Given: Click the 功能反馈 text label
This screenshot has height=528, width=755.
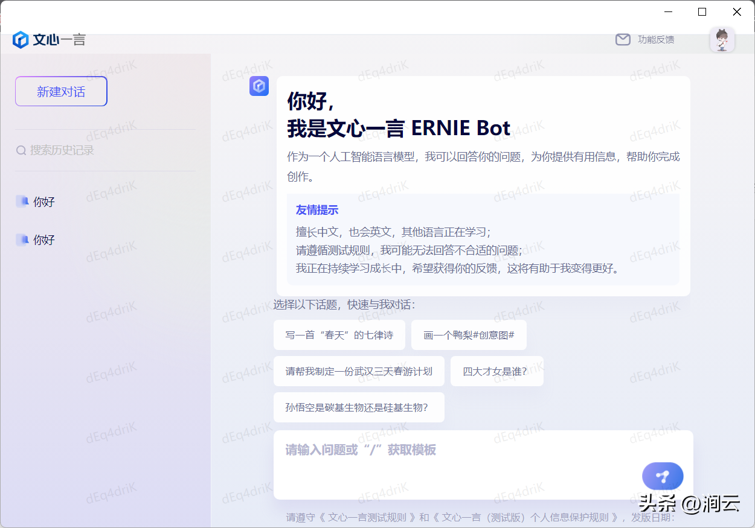Looking at the screenshot, I should [656, 39].
